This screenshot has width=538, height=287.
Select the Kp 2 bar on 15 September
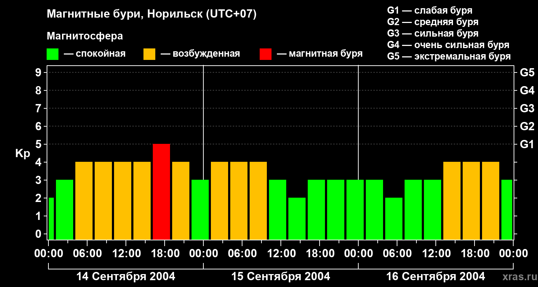(x=297, y=219)
